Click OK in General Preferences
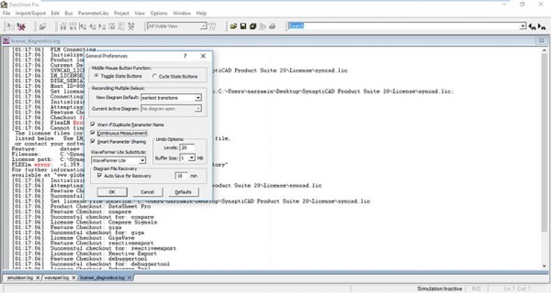The height and width of the screenshot is (293, 551). coord(112,192)
